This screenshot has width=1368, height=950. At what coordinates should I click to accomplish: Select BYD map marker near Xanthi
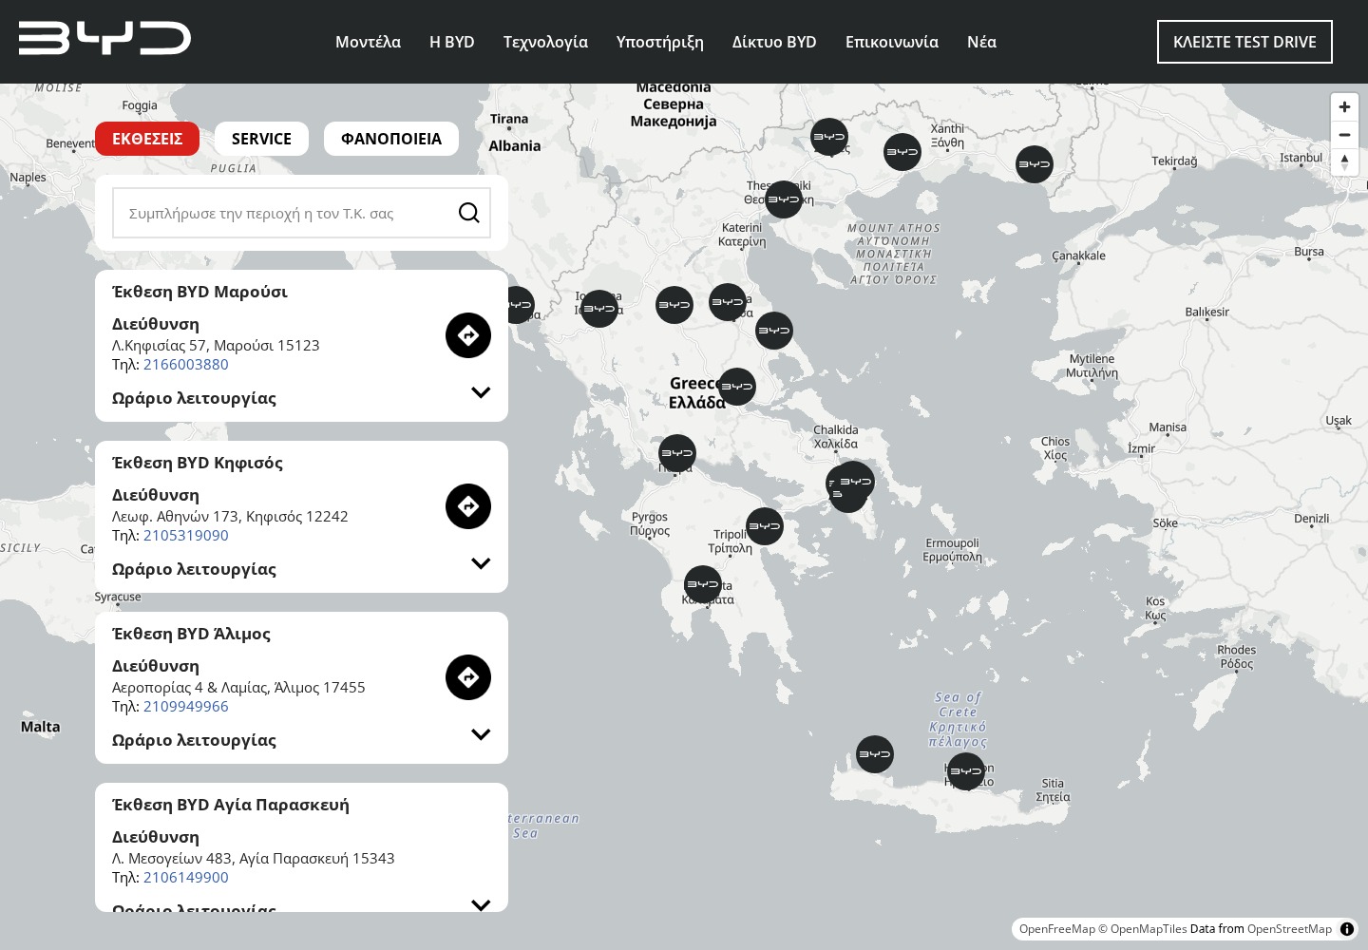pyautogui.click(x=902, y=152)
